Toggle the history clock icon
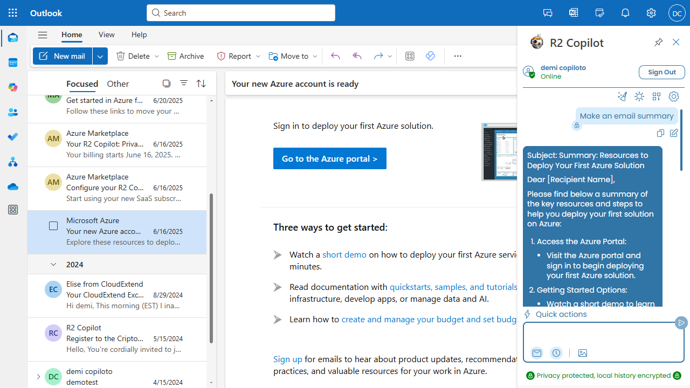 [556, 353]
